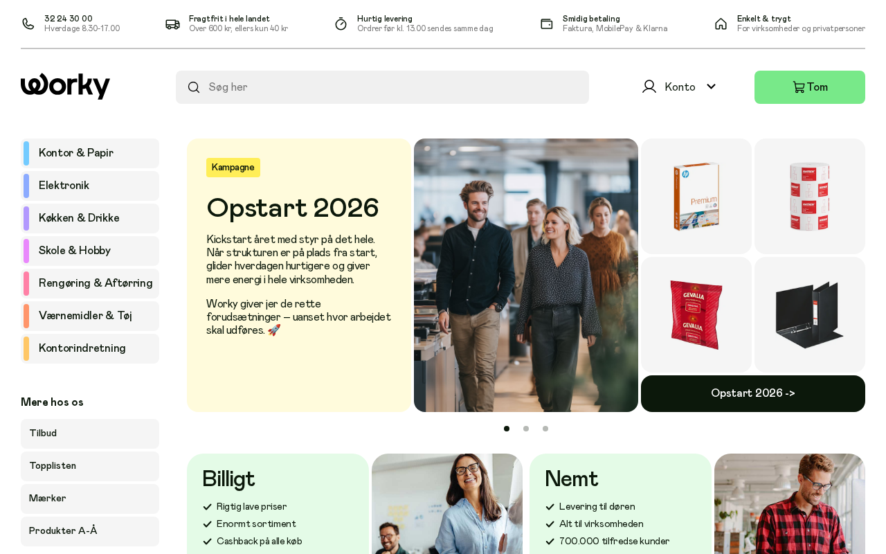Open the empty cart Tom button
The height and width of the screenshot is (554, 886).
pyautogui.click(x=810, y=87)
